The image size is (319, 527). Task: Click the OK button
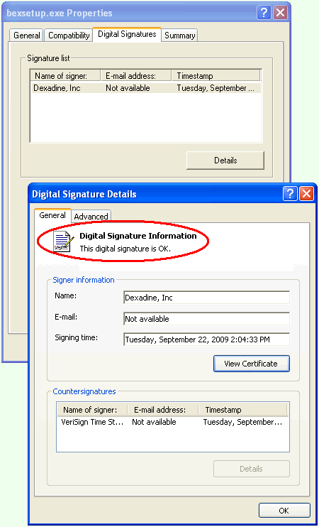click(x=284, y=510)
